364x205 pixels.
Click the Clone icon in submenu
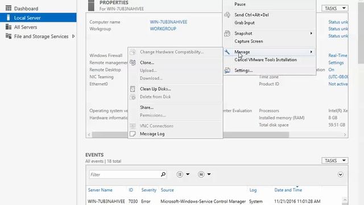click(x=133, y=63)
